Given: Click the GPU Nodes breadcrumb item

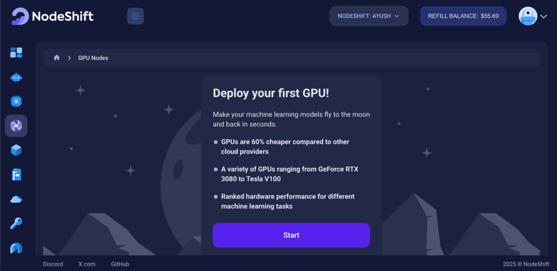Looking at the screenshot, I should point(93,58).
